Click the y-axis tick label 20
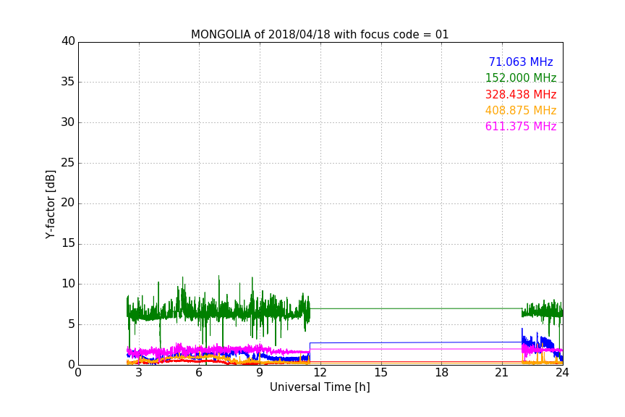The height and width of the screenshot is (417, 625). [x=68, y=203]
